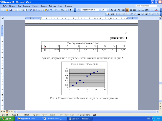Open the Формат menu

(35, 6)
